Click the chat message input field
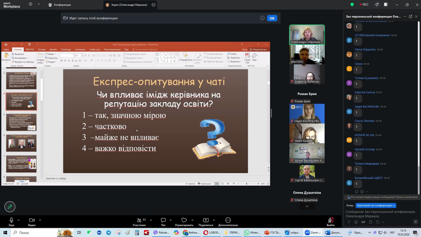Image resolution: width=421 pixels, height=237 pixels. click(380, 214)
